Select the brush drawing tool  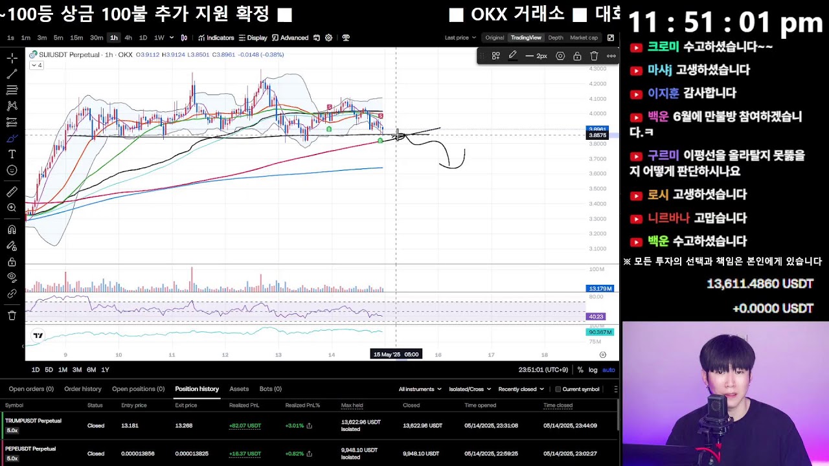12,139
